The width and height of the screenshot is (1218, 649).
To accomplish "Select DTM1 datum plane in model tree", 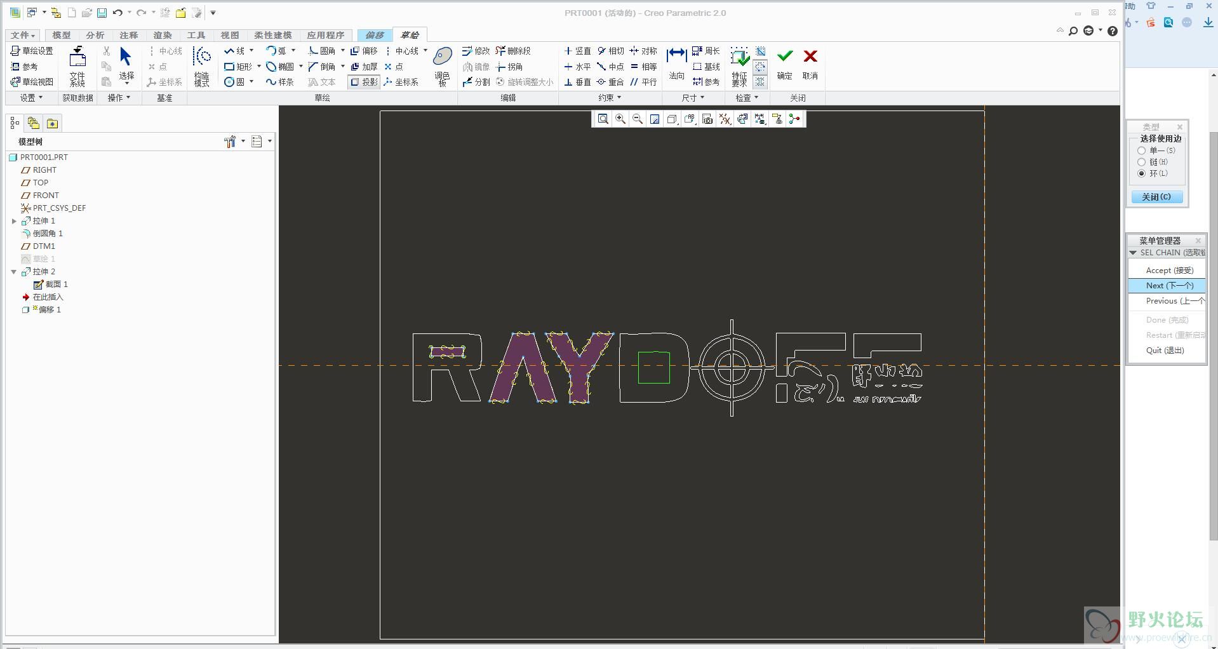I will [x=38, y=246].
